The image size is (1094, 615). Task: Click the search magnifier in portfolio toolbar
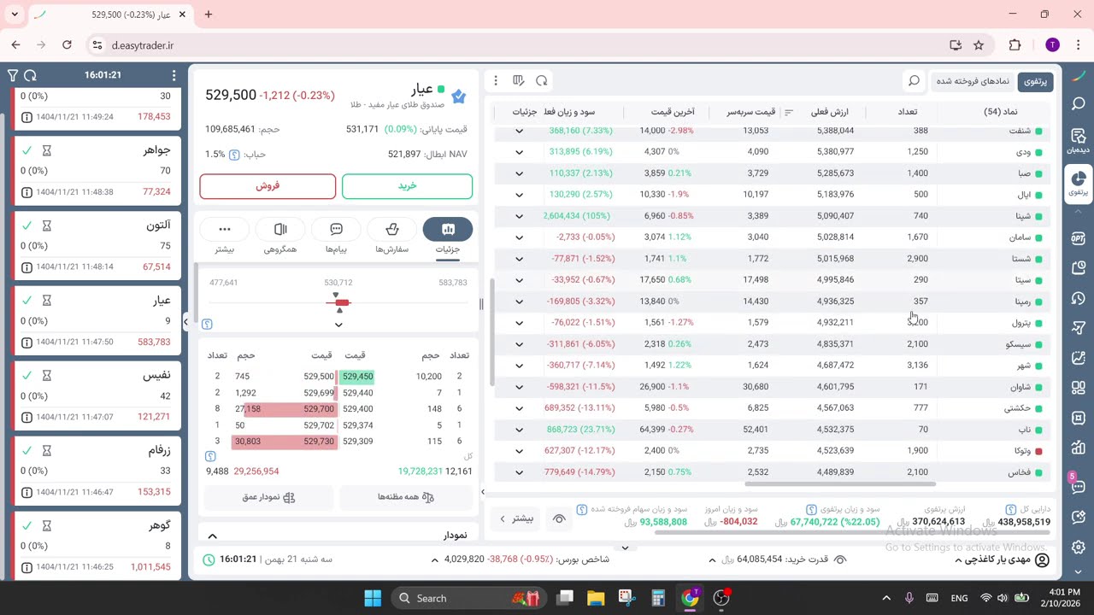(x=914, y=81)
